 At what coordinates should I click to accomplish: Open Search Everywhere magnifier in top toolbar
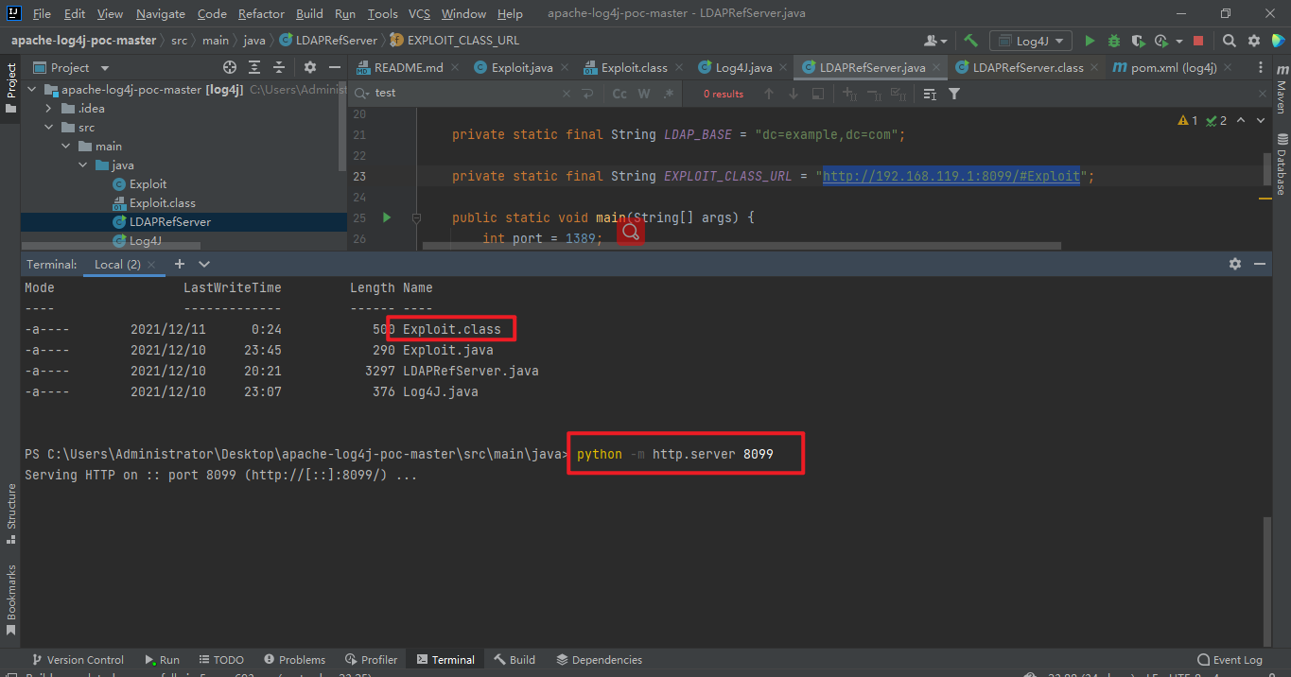[x=1229, y=41]
